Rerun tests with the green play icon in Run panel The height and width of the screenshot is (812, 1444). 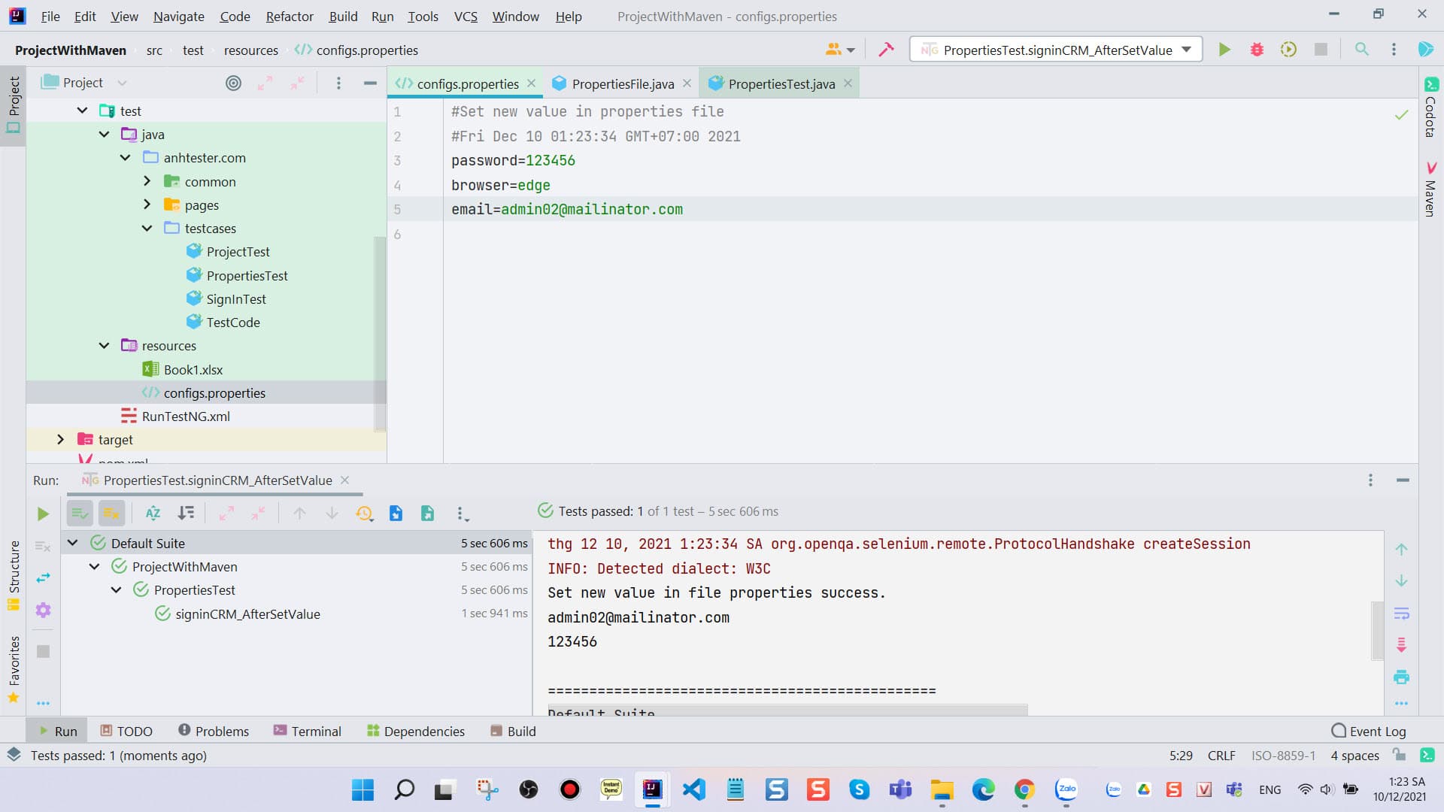coord(43,514)
